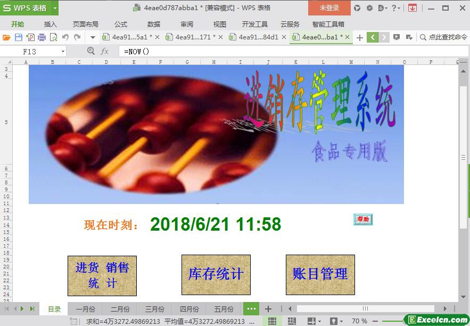Switch to the 三月份 sheet tab

click(x=155, y=309)
